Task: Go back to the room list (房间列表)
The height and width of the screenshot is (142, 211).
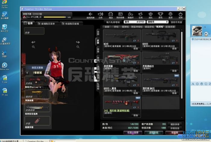Action: pos(90,15)
